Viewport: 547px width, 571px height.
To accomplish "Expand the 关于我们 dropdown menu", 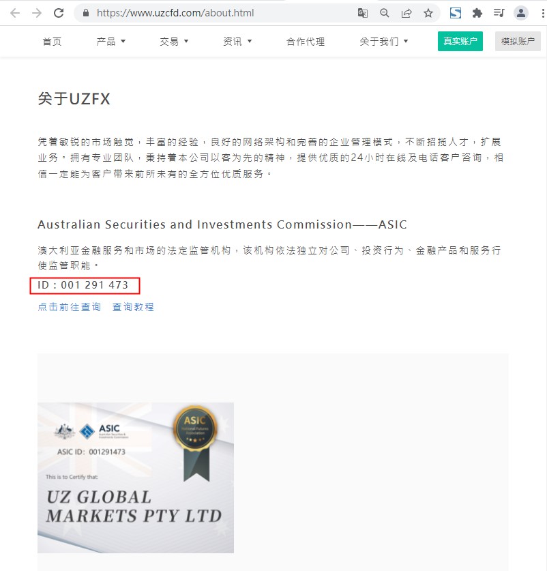I will tap(384, 42).
